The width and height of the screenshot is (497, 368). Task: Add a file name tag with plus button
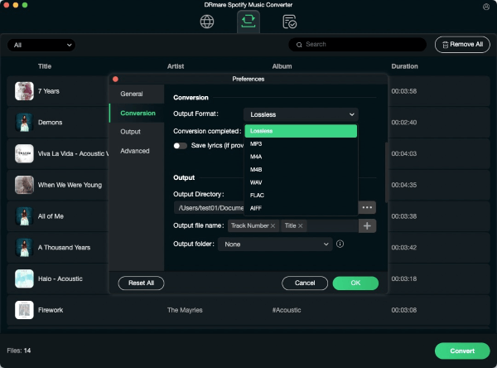click(x=367, y=225)
